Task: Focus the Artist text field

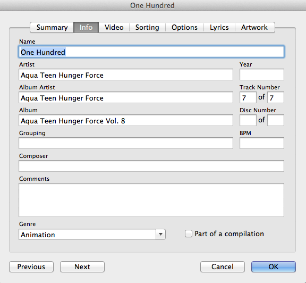Action: [126, 74]
